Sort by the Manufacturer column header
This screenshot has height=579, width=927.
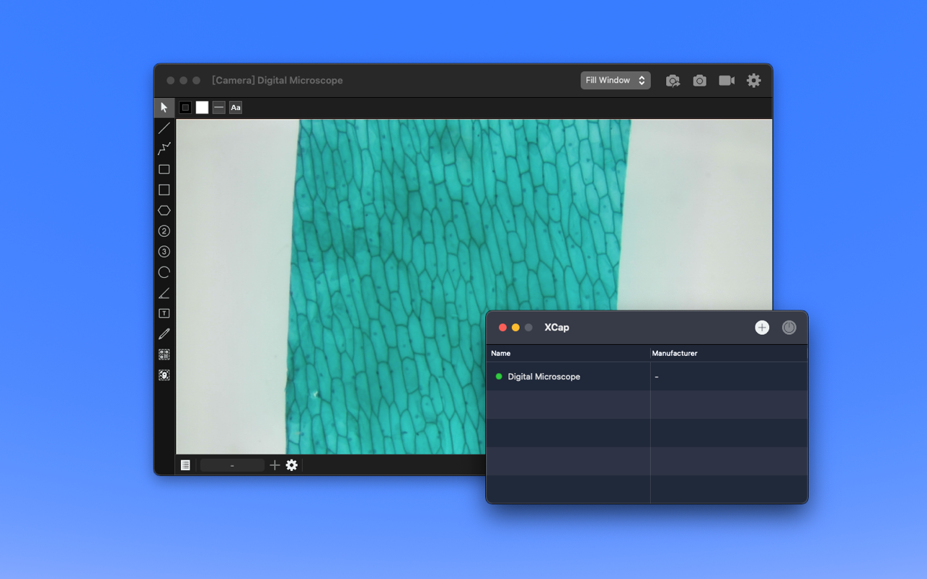pyautogui.click(x=729, y=354)
